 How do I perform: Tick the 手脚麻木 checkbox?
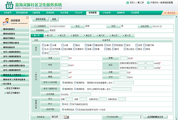pos(74,49)
